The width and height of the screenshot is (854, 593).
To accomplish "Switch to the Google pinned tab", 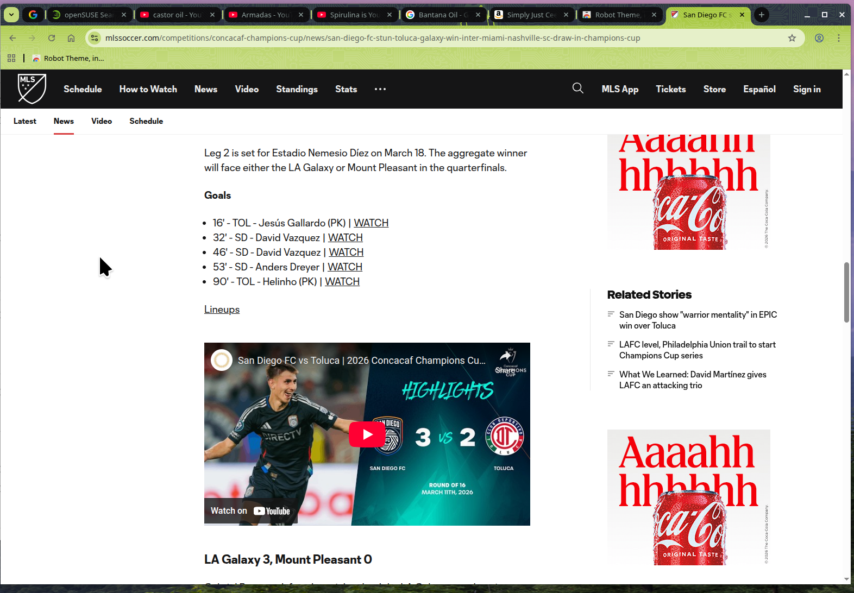I will point(33,15).
